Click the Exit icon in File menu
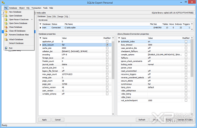The image size is (197, 128). [x=6, y=48]
